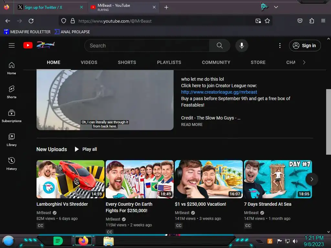The width and height of the screenshot is (331, 248).
Task: Open a new browser tab
Action: pos(166,7)
